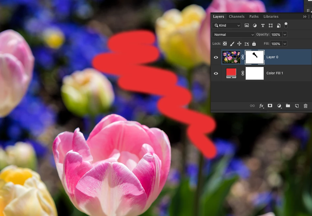Select Layer 0 tulip image thumbnail
Screen dimensions: 312x216
click(231, 57)
